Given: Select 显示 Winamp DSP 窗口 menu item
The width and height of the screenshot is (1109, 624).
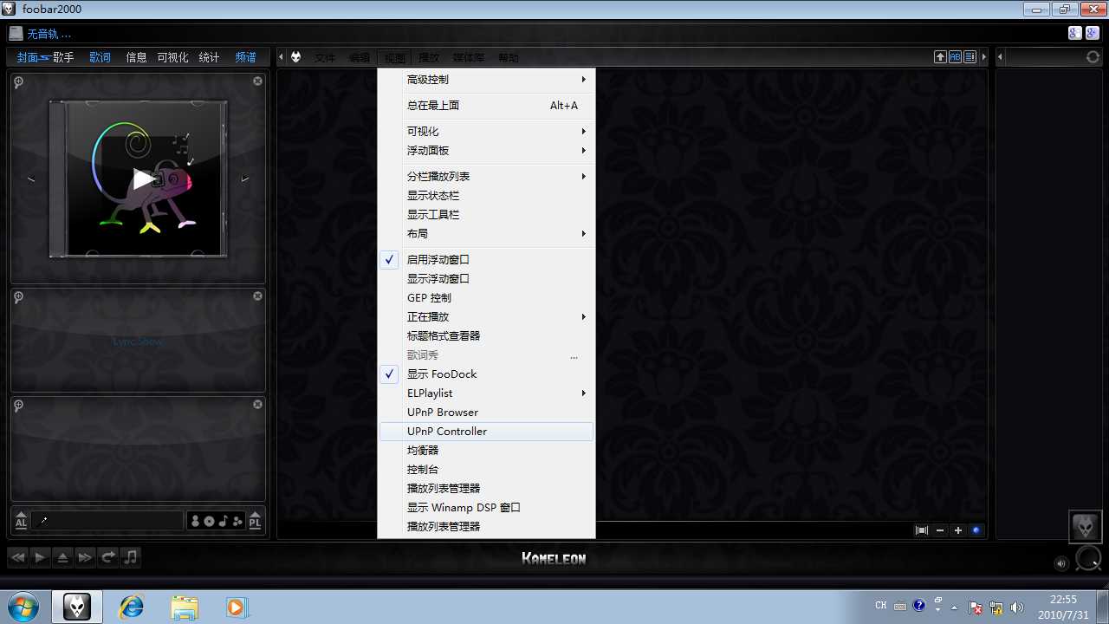Looking at the screenshot, I should tap(486, 507).
